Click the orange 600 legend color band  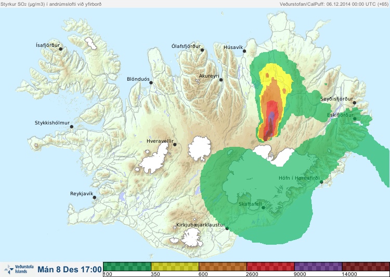(223, 267)
